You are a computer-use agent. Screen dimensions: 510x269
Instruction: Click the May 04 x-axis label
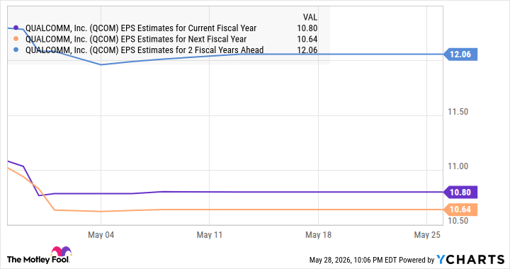pos(101,235)
